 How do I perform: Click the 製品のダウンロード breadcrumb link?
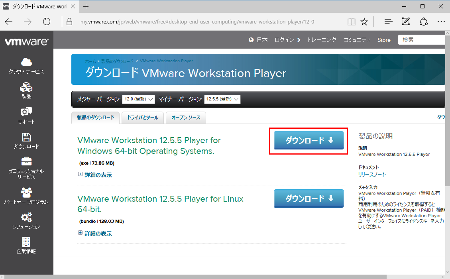[117, 61]
